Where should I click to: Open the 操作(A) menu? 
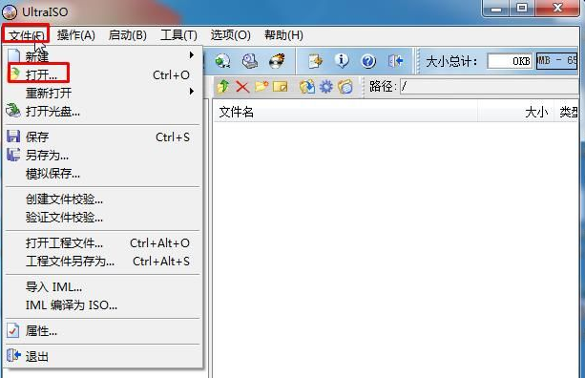[76, 35]
